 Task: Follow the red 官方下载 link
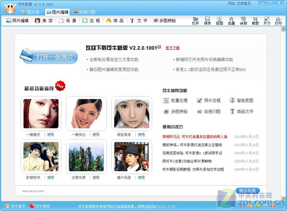click(173, 48)
